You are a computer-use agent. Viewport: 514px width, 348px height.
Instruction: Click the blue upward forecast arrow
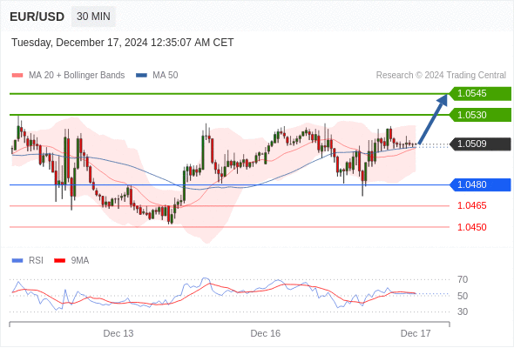(433, 119)
